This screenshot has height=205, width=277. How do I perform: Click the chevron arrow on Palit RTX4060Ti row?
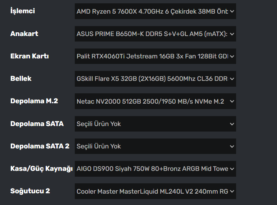(232, 56)
